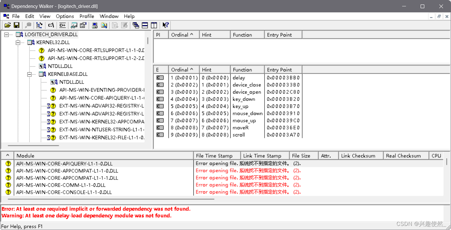Select EXT-MS-WIN-NTUSER-STRING-L1-1 tree entry
Image resolution: width=451 pixels, height=230 pixels.
(102, 129)
